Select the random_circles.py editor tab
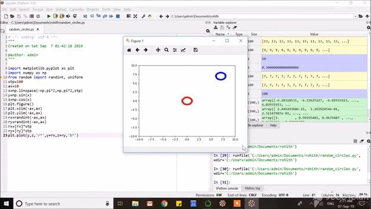Screen dimensions: 371x209 tap(21, 30)
